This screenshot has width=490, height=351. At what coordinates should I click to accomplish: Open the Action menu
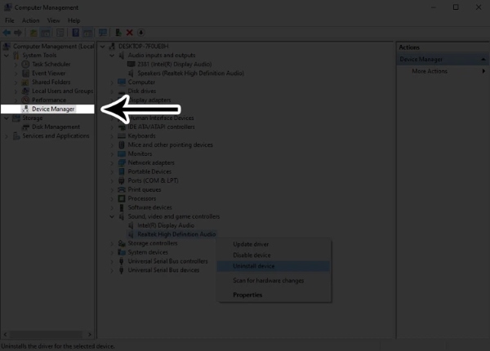[x=31, y=20]
